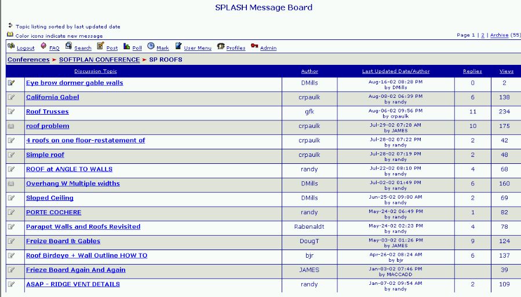Click the Mark clock icon
The image size is (521, 297).
pyautogui.click(x=151, y=46)
